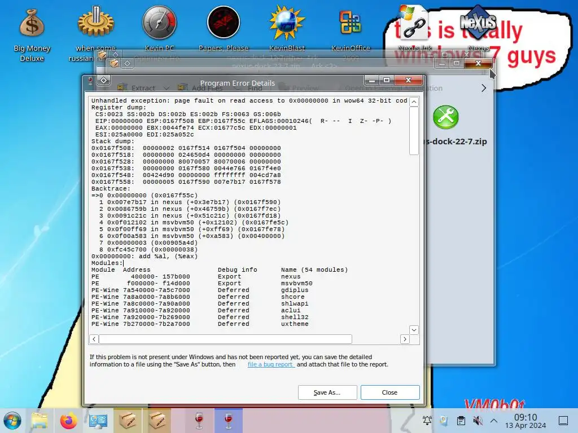Click the 'Modules:' line
Viewport: 578px width, 433px height.
[107, 263]
